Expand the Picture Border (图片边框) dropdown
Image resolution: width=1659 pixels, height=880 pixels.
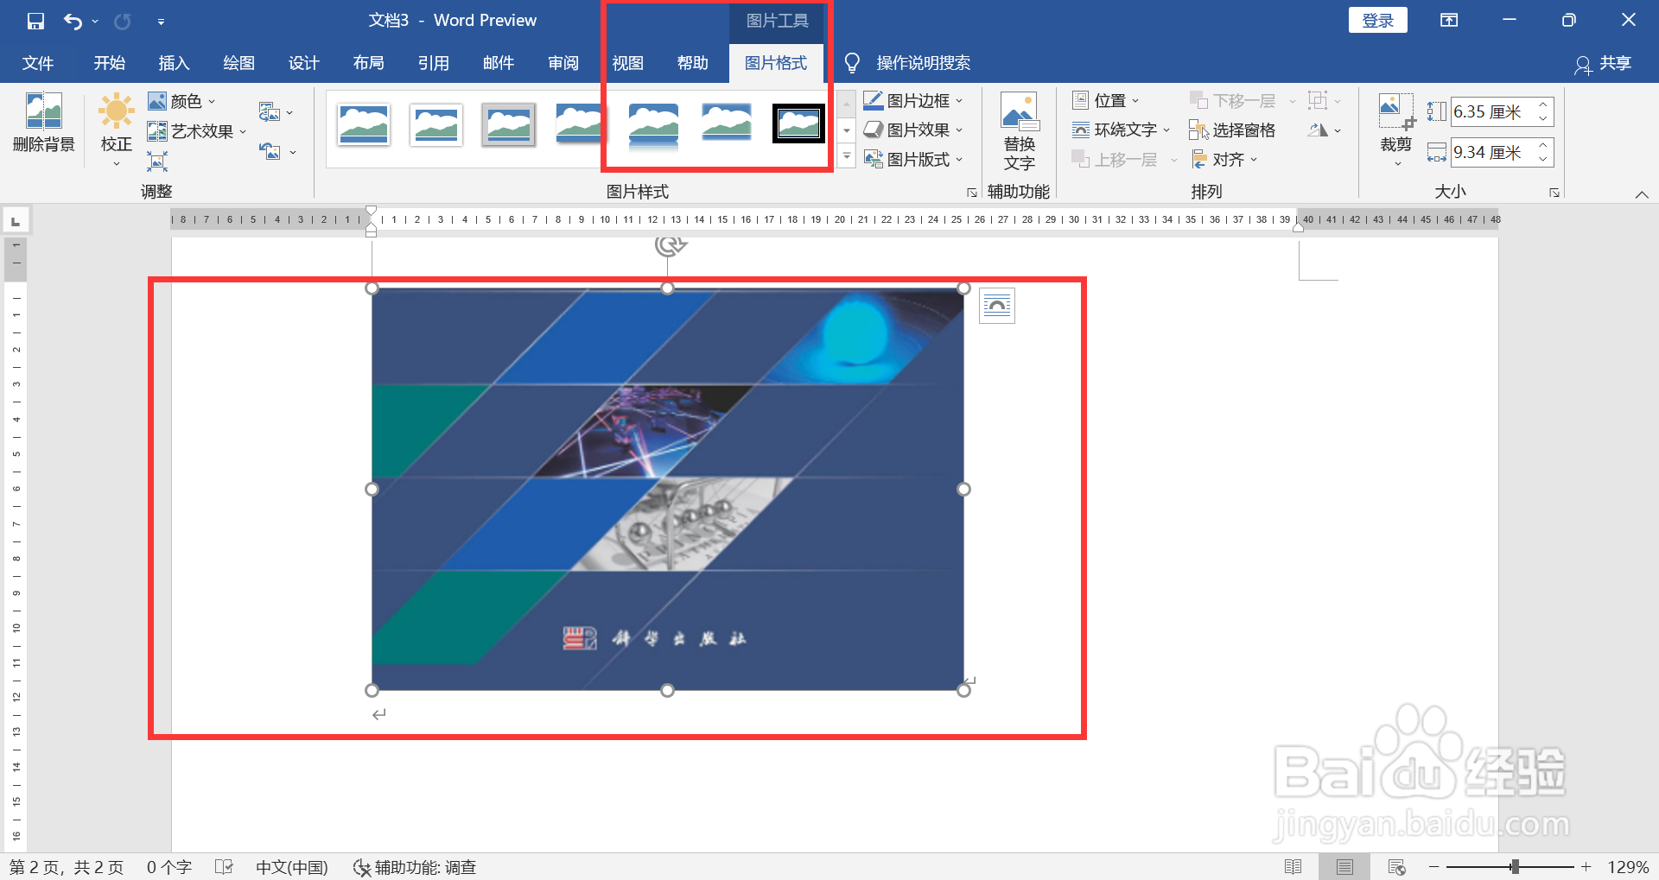959,101
